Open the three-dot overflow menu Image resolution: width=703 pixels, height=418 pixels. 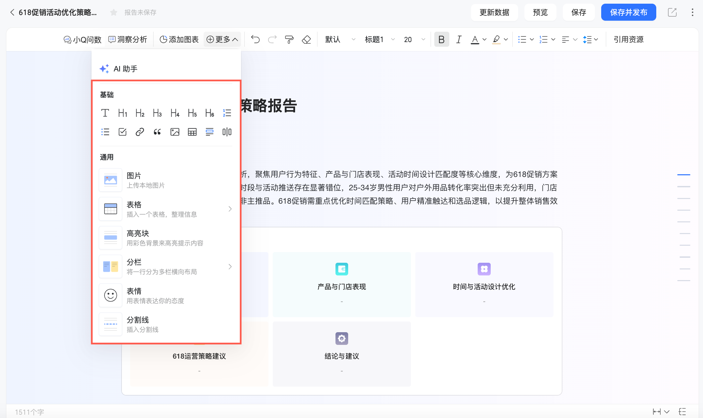(693, 12)
